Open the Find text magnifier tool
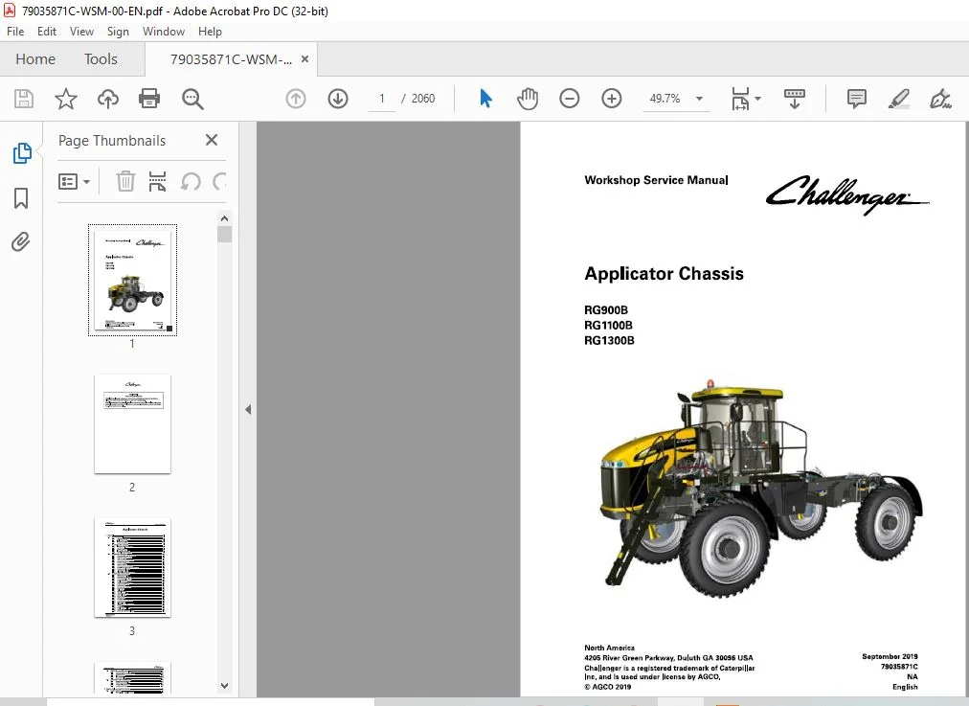969x706 pixels. point(192,99)
